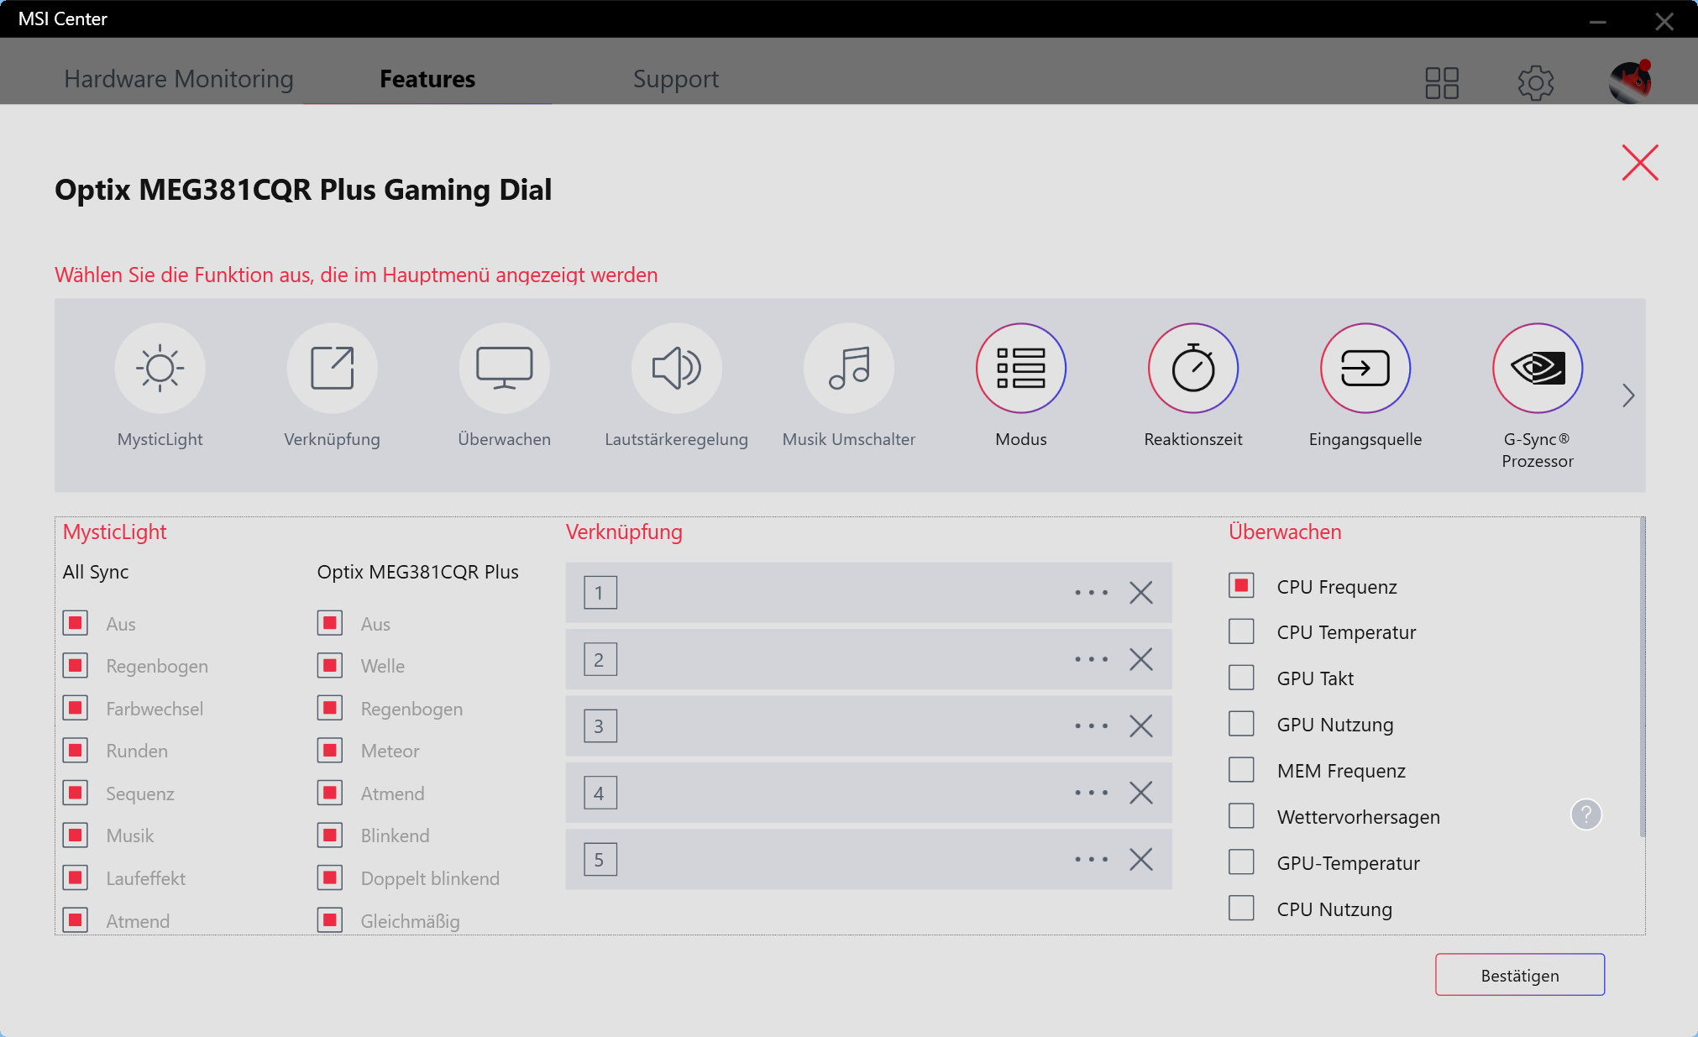This screenshot has width=1698, height=1037.
Task: Select the Musik Umschalter icon
Action: (x=848, y=368)
